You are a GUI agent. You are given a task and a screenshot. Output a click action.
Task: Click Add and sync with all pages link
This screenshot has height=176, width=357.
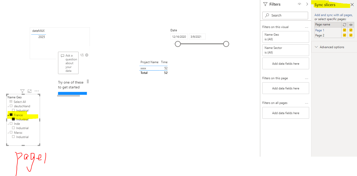coord(334,15)
